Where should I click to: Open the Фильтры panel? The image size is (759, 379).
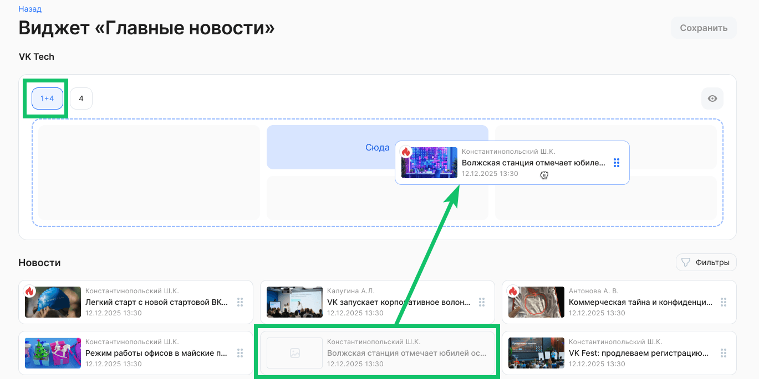click(706, 262)
